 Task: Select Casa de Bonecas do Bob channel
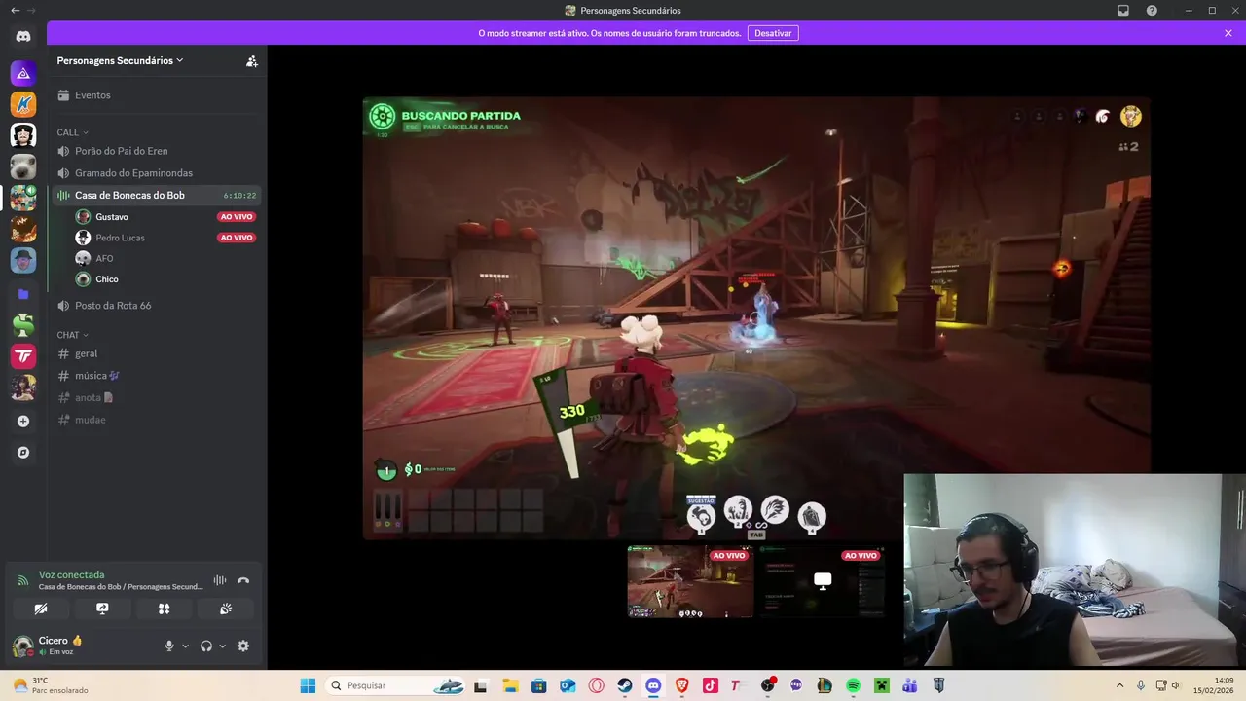click(x=157, y=196)
